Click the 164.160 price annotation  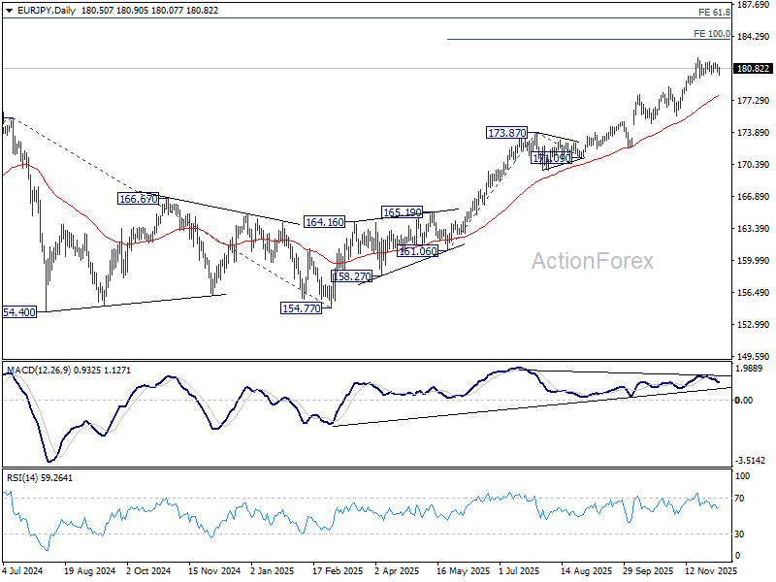tap(324, 222)
